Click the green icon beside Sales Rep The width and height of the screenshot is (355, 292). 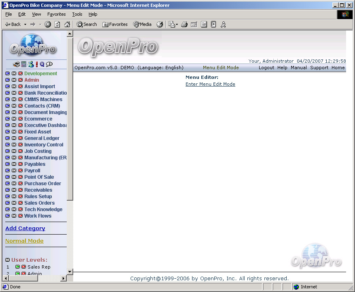coord(17,267)
